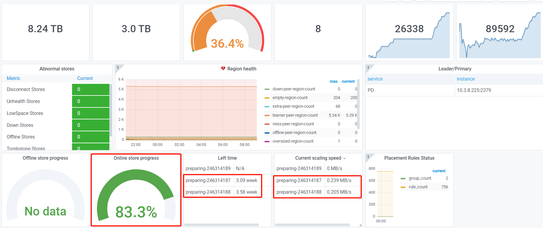Image resolution: width=543 pixels, height=228 pixels.
Task: Sort Abnormal stores table by Metric header
Action: pyautogui.click(x=13, y=78)
